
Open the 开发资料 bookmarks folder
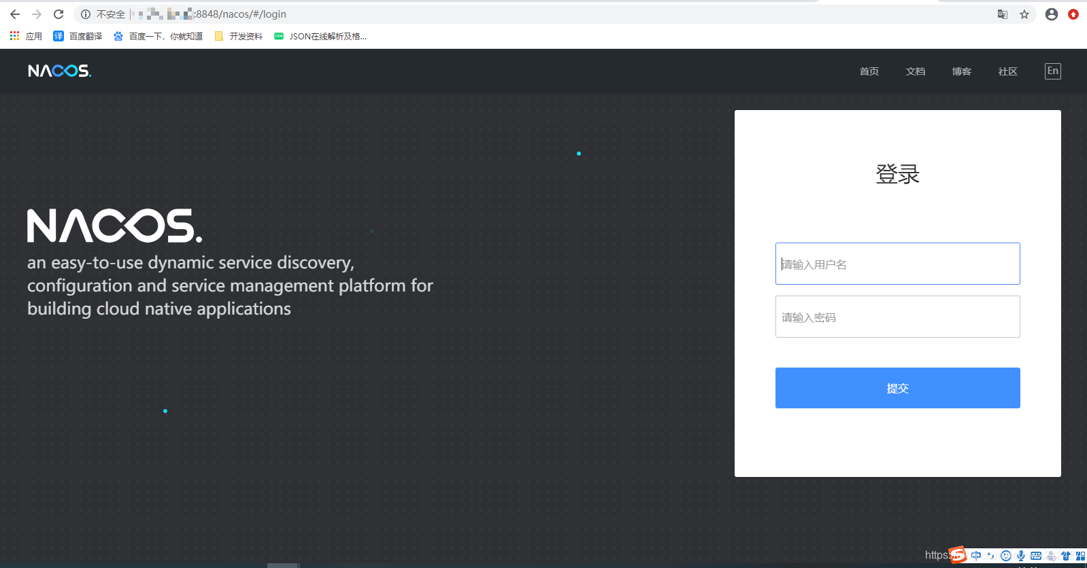tap(238, 36)
